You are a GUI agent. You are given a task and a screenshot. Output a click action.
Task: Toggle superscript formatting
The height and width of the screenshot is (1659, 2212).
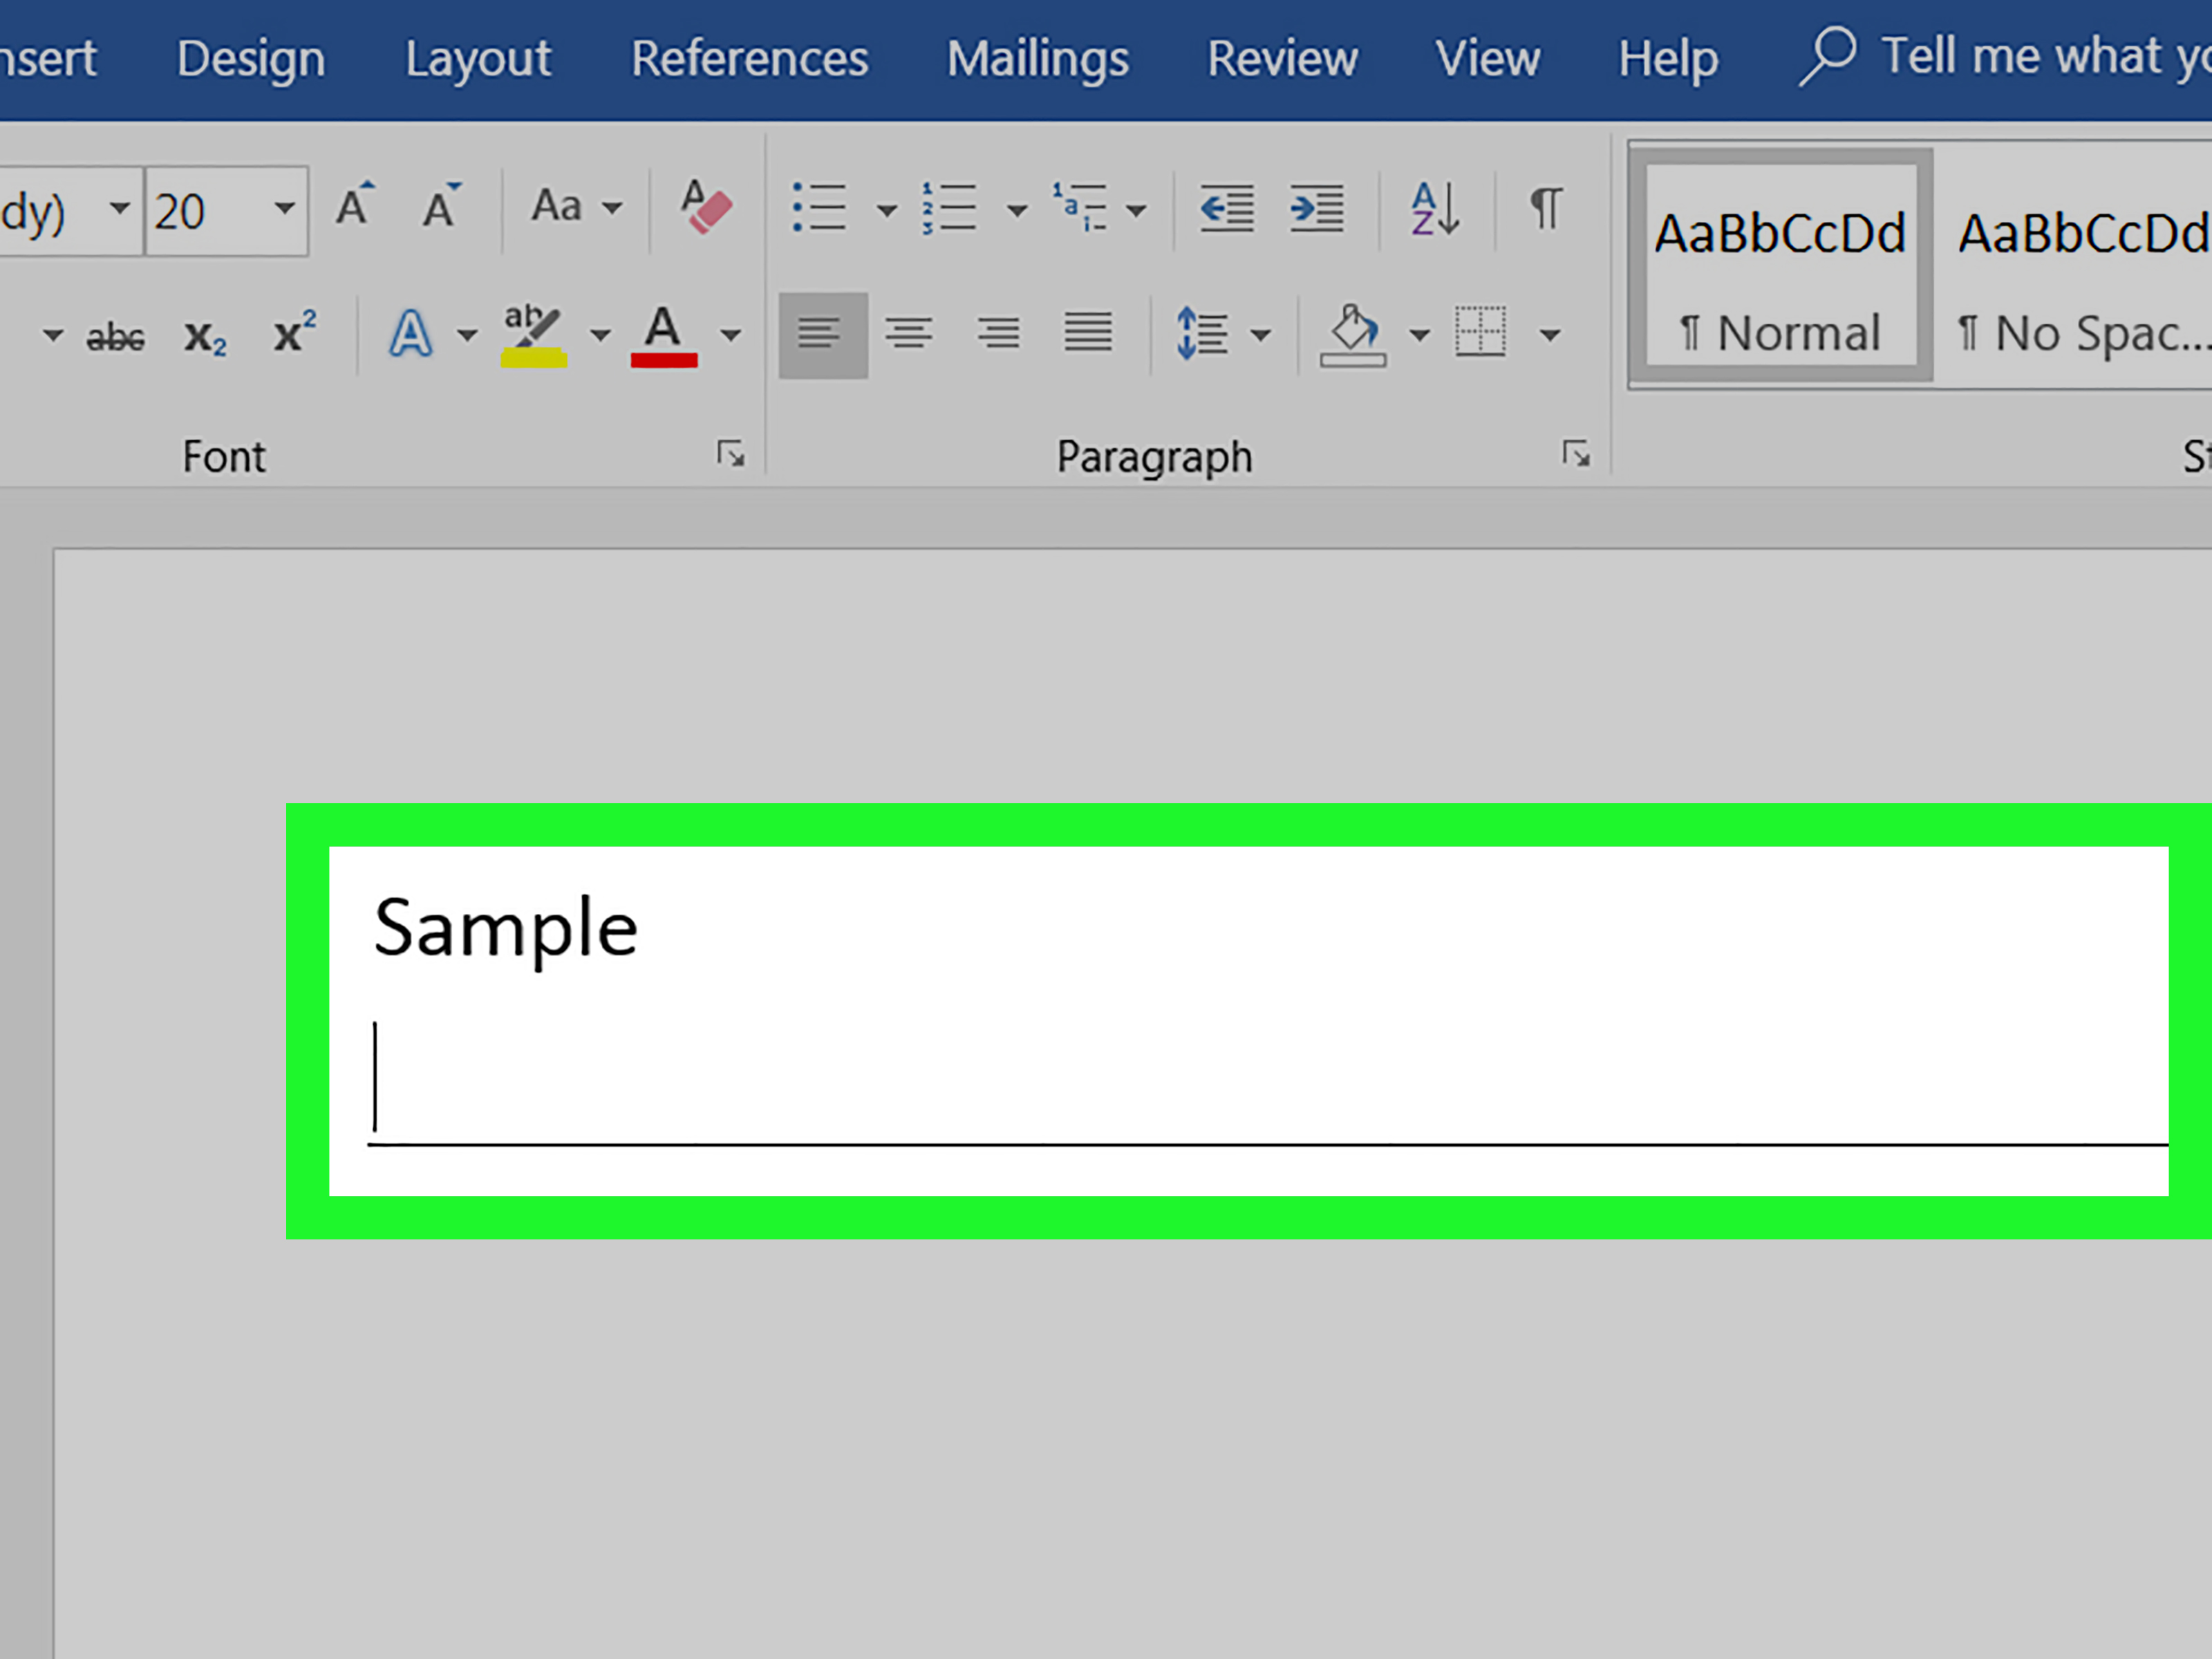point(295,332)
